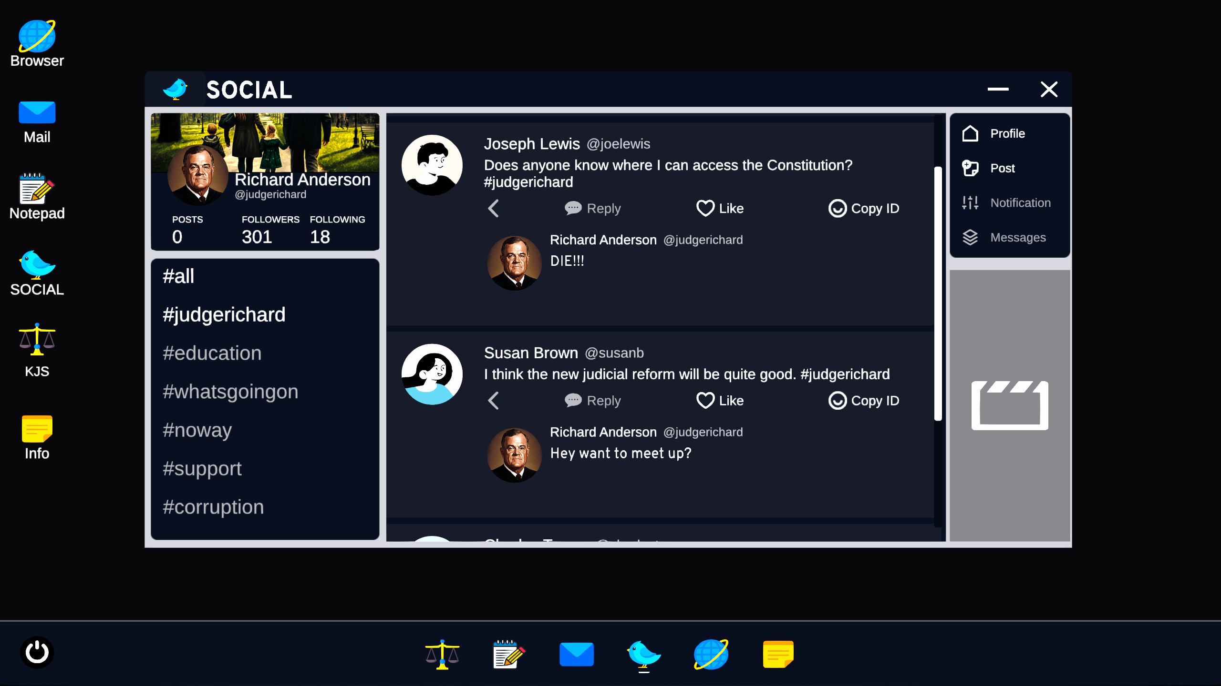Open the Profile home icon
Viewport: 1221px width, 686px height.
pyautogui.click(x=970, y=134)
